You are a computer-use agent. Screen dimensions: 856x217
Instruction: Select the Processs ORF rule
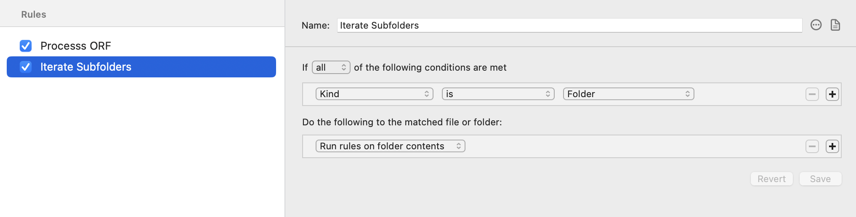(x=76, y=46)
